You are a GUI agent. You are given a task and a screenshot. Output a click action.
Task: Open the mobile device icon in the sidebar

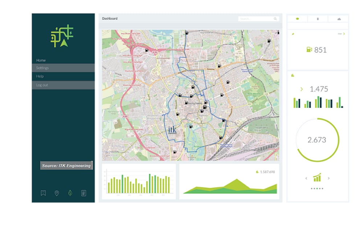coord(83,193)
